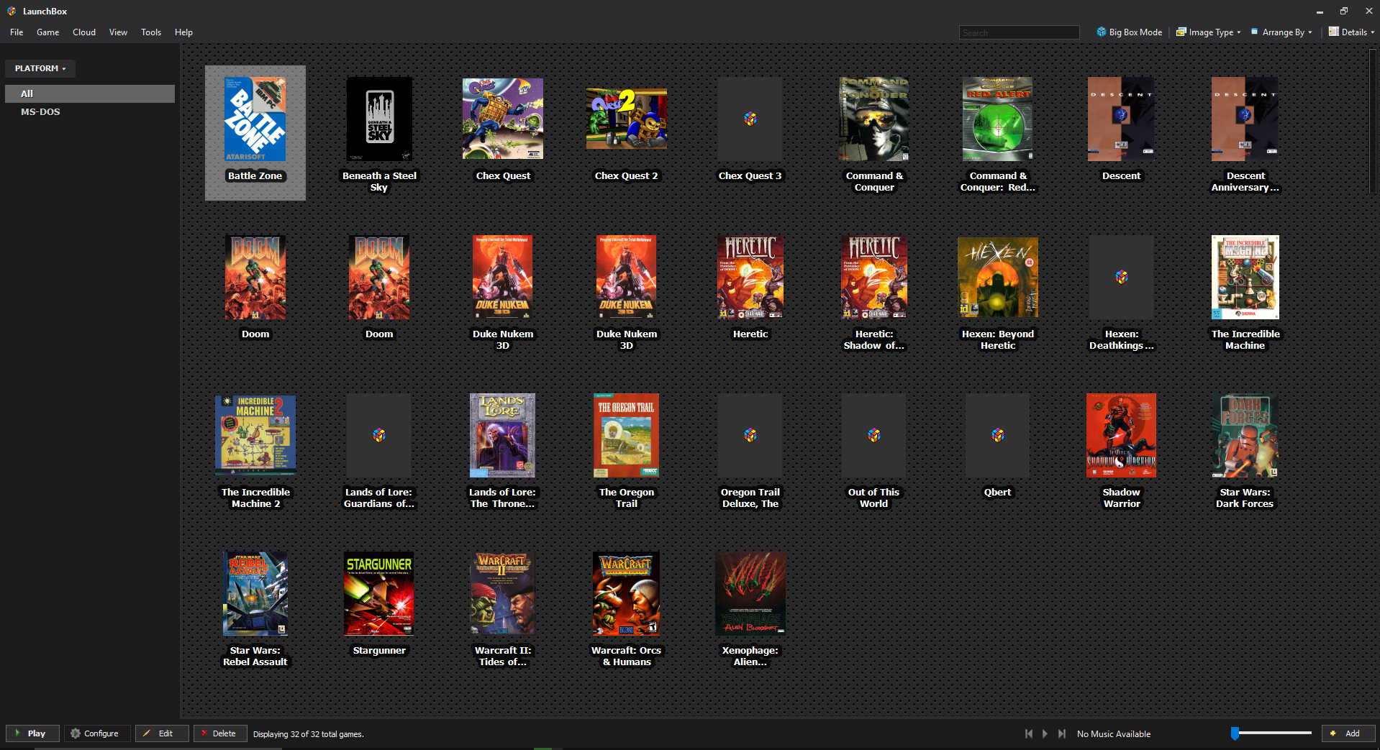Select the Chex Quest game cover
This screenshot has height=750, width=1380.
pos(503,119)
